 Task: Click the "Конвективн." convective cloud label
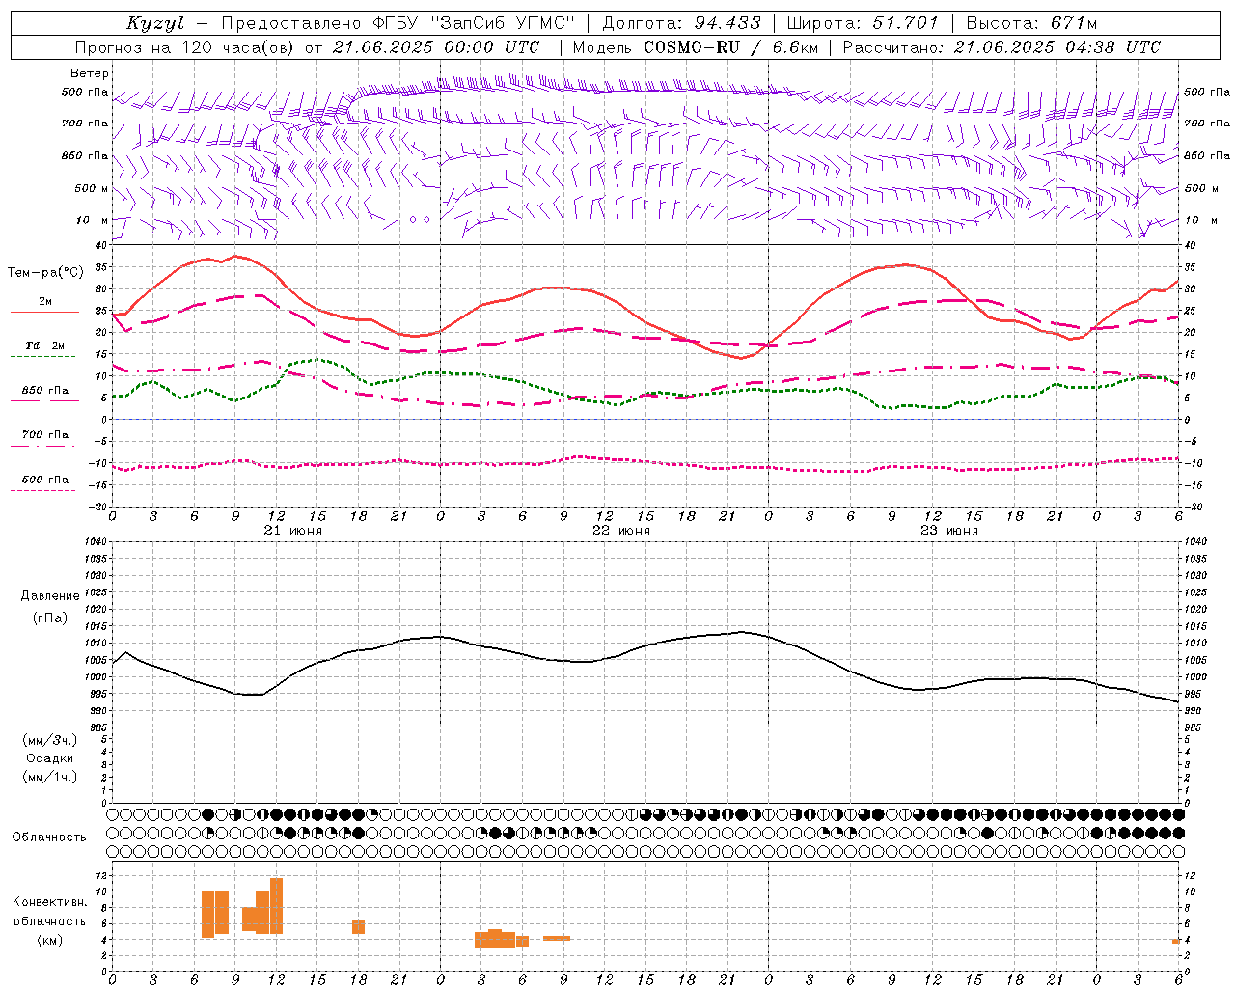[50, 902]
